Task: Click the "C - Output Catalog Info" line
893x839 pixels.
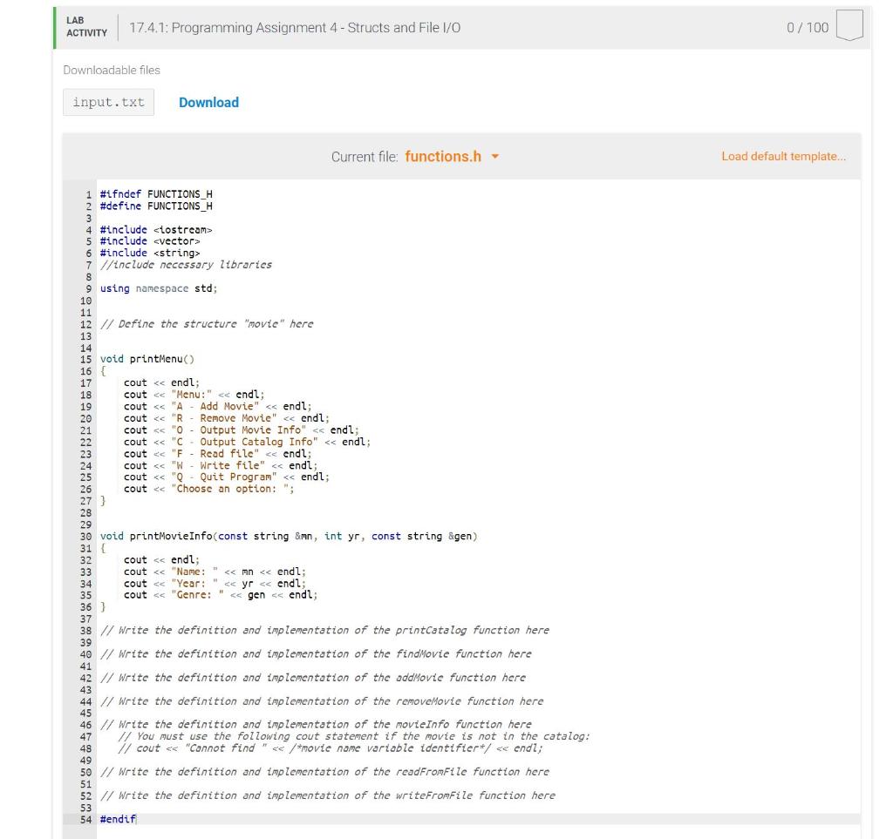Action: 247,442
